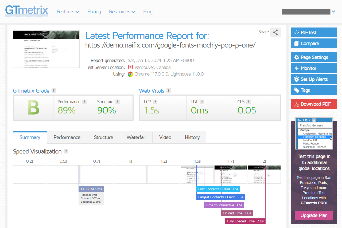Click the Monitor pulse icon
The height and width of the screenshot is (228, 342).
pos(296,68)
